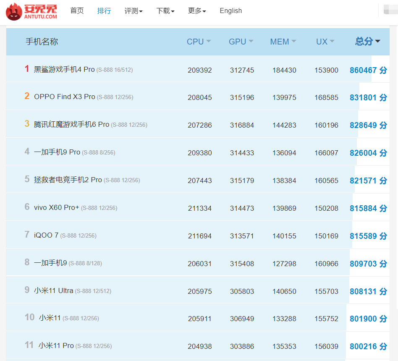Click the 手机名称 column header
The image size is (398, 361).
(42, 42)
